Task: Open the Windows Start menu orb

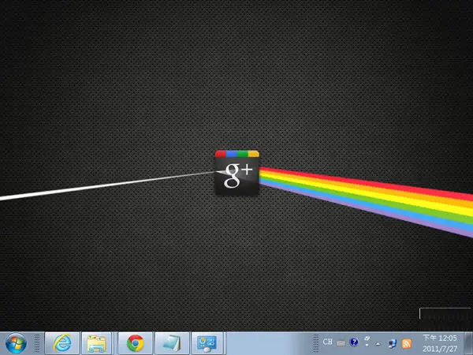Action: pos(16,343)
